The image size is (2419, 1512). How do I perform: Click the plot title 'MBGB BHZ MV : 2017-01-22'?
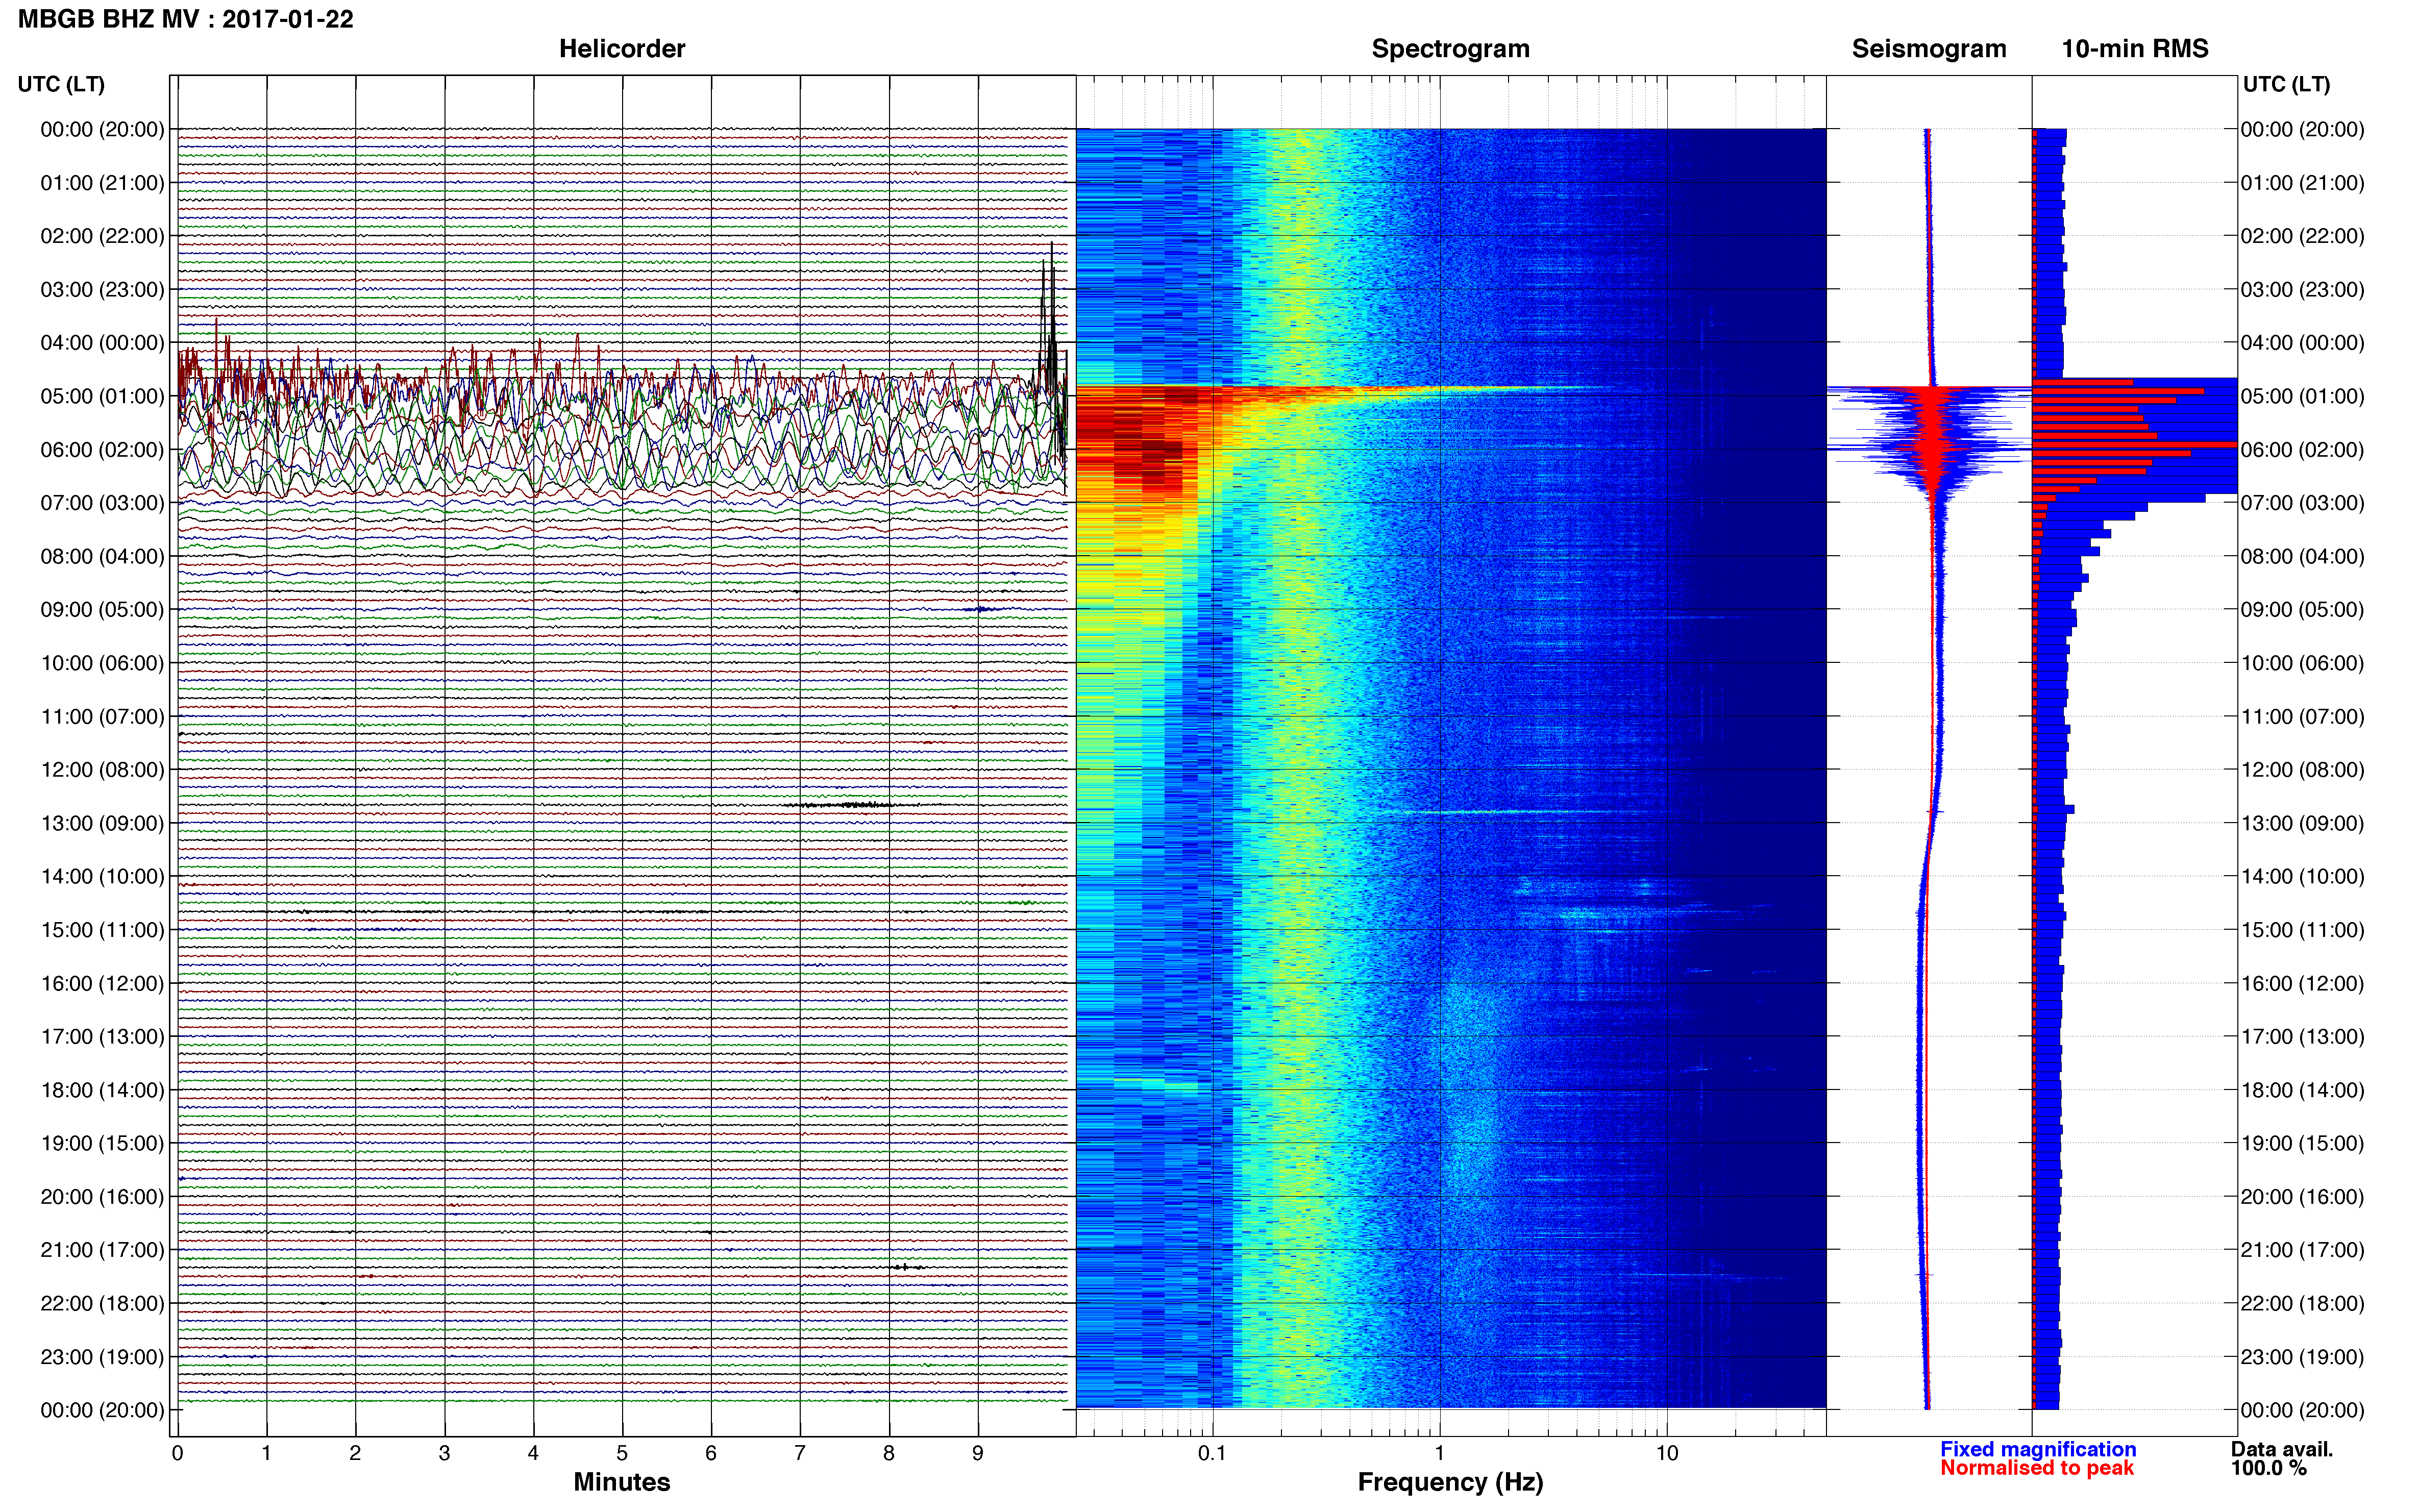point(186,19)
